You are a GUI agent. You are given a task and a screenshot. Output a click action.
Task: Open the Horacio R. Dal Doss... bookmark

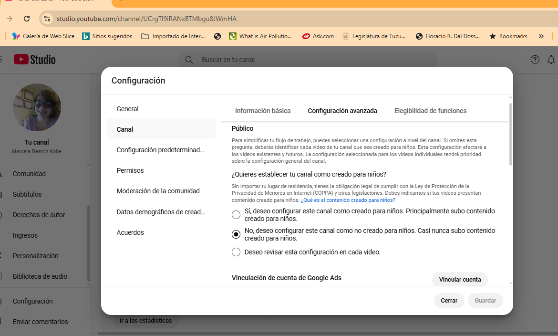click(448, 36)
